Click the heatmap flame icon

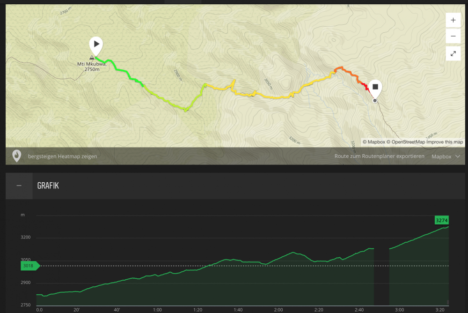tap(17, 156)
